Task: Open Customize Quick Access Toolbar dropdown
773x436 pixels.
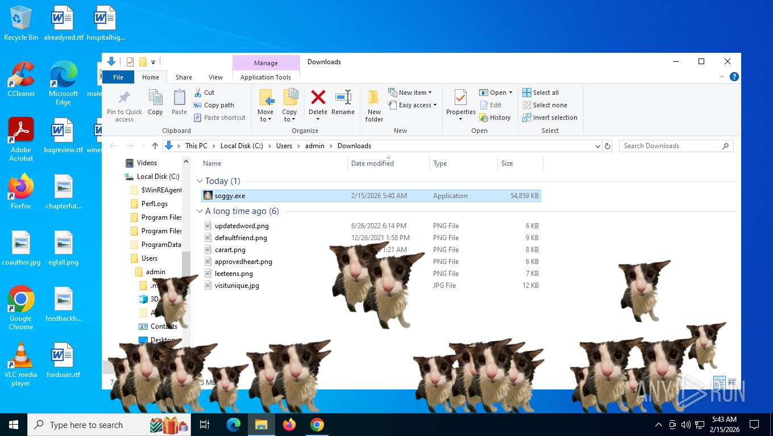Action: click(153, 62)
